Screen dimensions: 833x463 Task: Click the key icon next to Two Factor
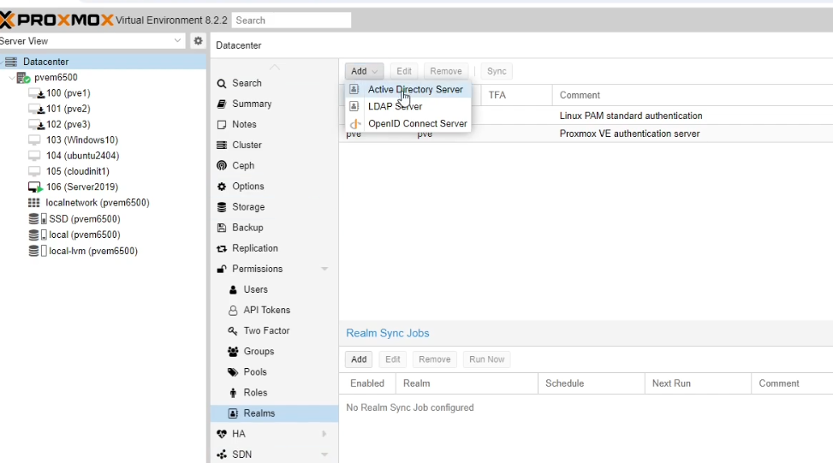[x=233, y=331]
